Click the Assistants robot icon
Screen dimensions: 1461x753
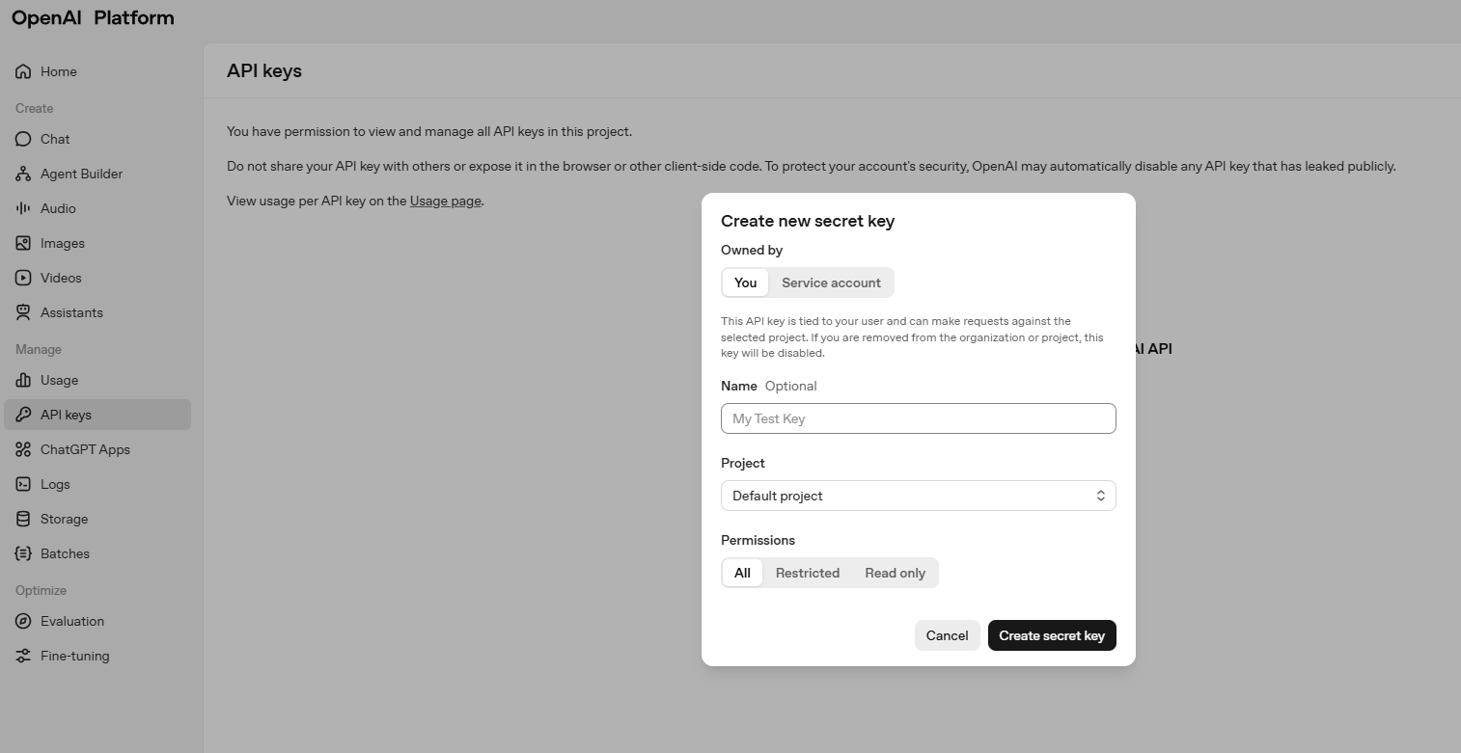23,312
